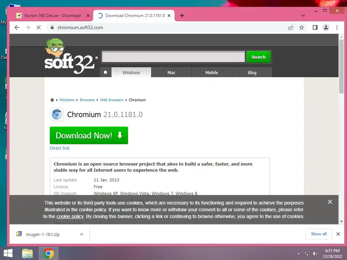Click the scrollbar down arrow
This screenshot has height=260, width=347.
[341, 221]
